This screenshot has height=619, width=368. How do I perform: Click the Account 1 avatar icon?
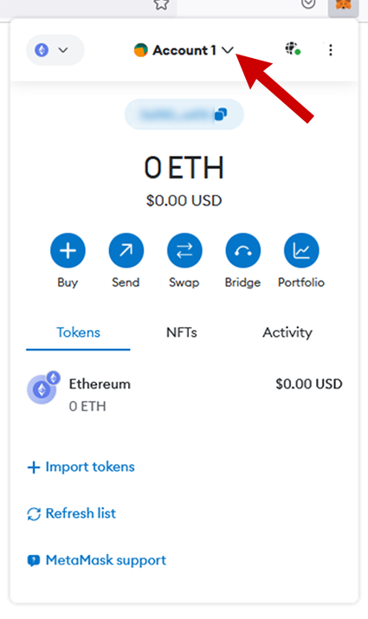pyautogui.click(x=140, y=50)
